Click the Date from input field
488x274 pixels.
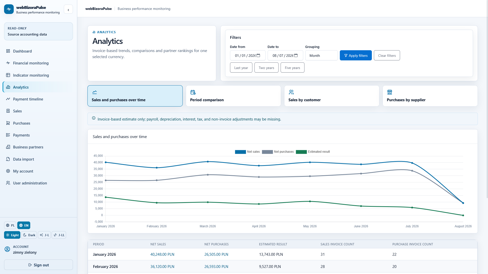(x=248, y=55)
